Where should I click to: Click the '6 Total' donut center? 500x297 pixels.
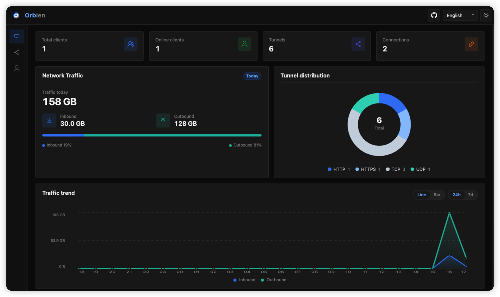pyautogui.click(x=379, y=123)
